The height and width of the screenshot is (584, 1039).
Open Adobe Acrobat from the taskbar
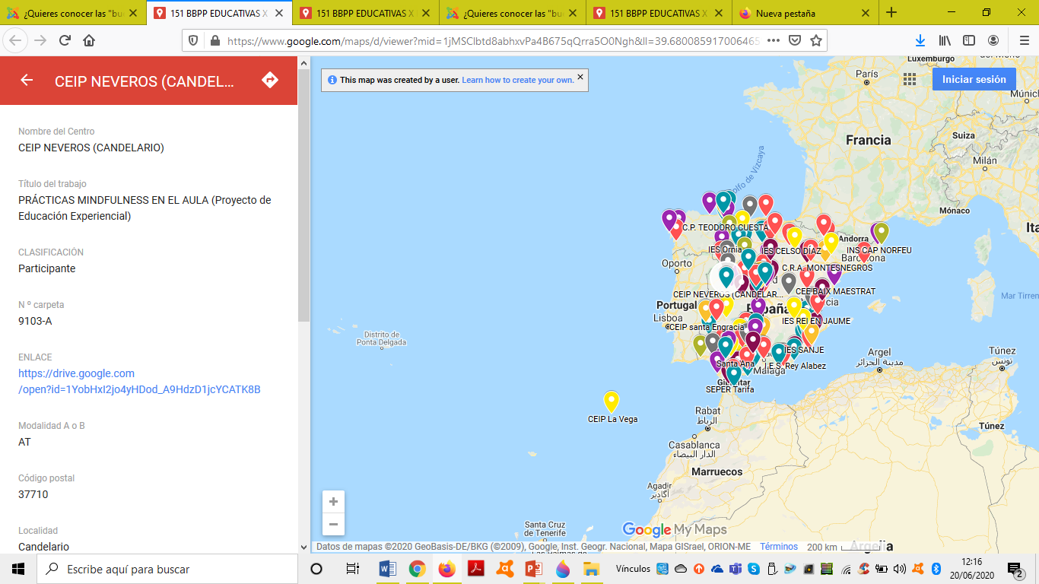475,569
